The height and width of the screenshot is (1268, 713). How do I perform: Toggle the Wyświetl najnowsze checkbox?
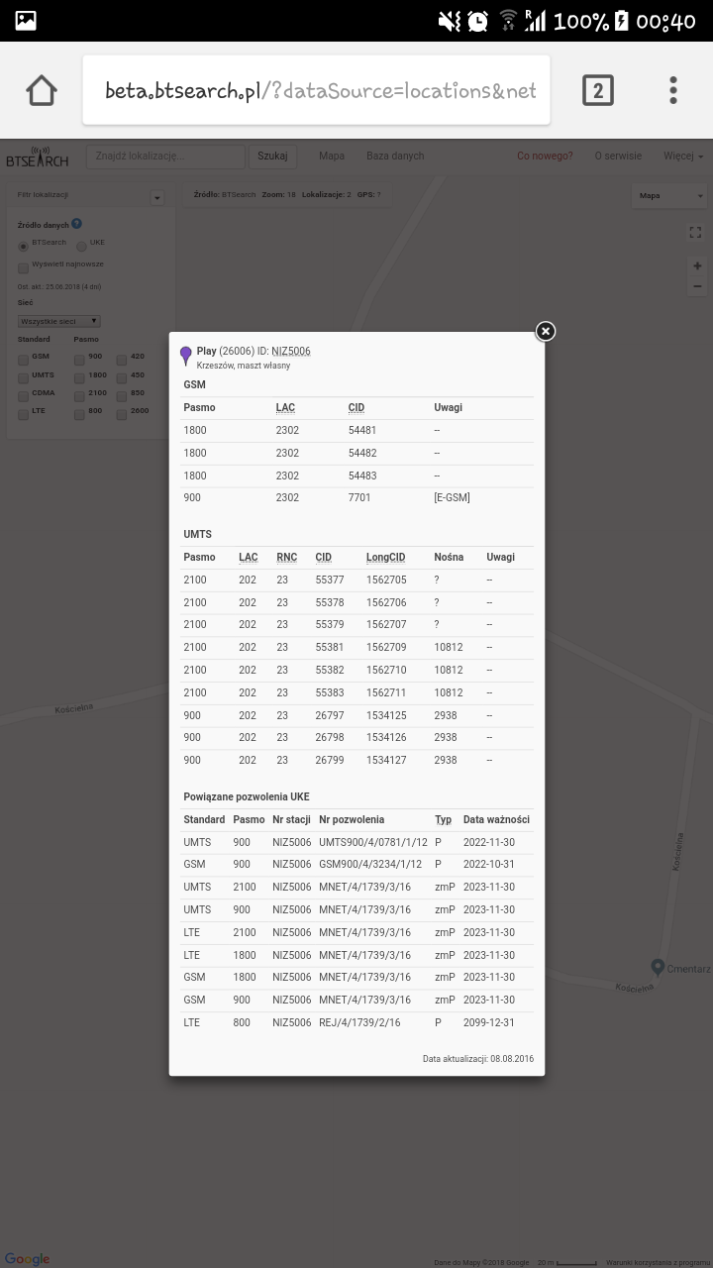tap(24, 267)
